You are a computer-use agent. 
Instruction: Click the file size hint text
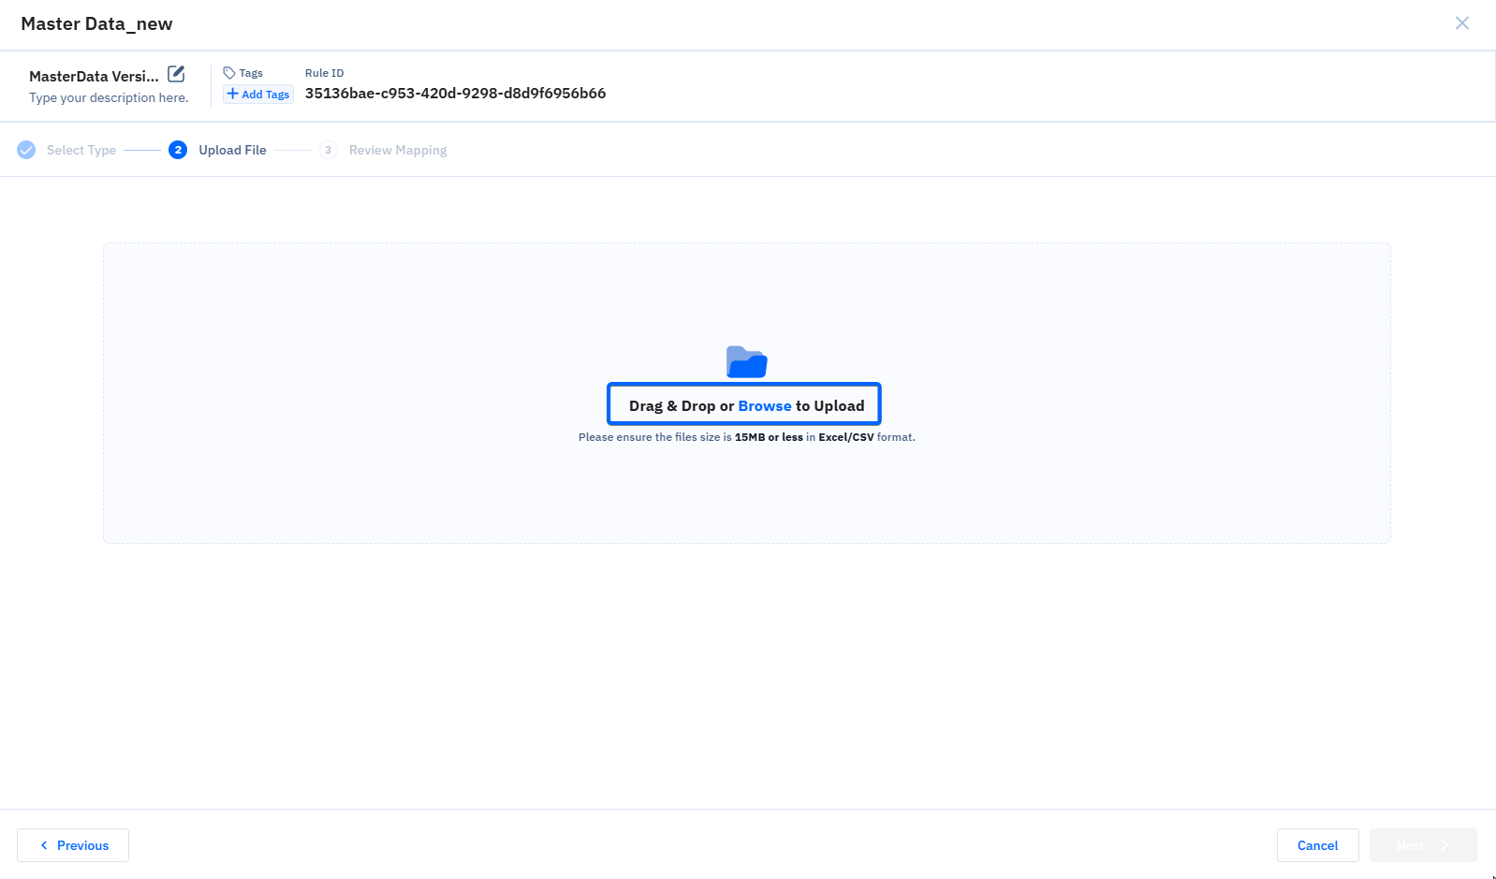747,437
